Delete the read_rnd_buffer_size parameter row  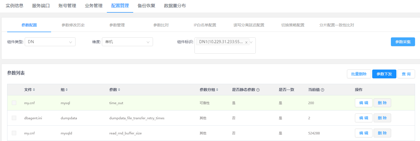pos(382,133)
